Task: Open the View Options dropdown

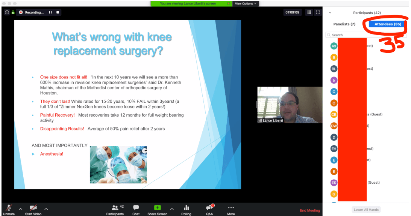Action: point(246,4)
